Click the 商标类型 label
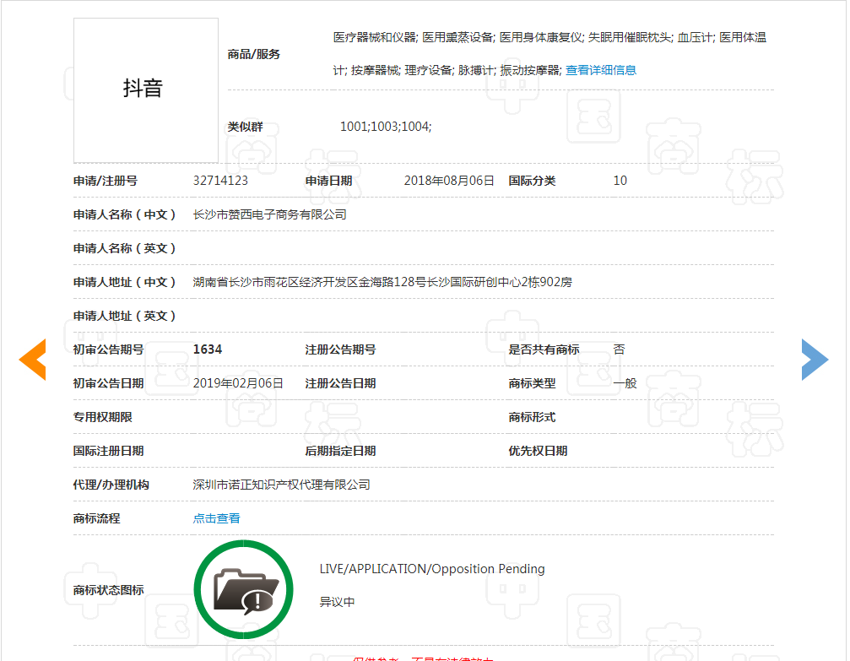Image resolution: width=850 pixels, height=661 pixels. (x=532, y=383)
